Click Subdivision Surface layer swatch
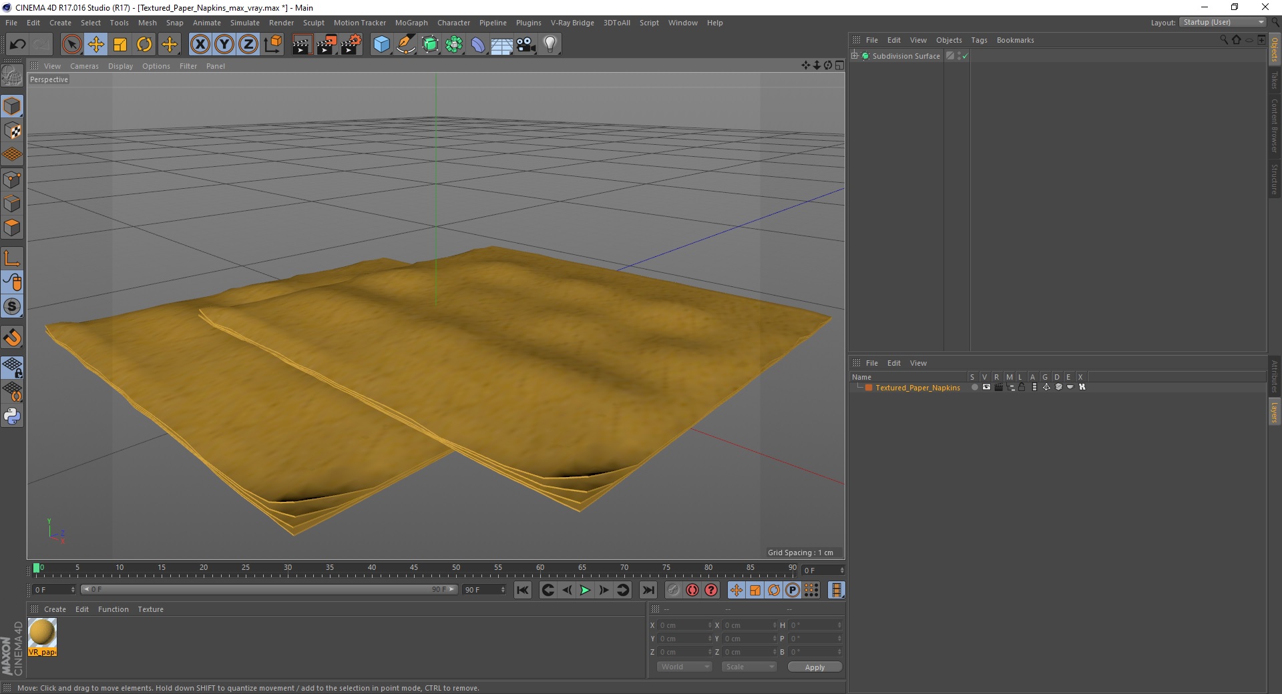This screenshot has height=694, width=1282. tap(949, 56)
